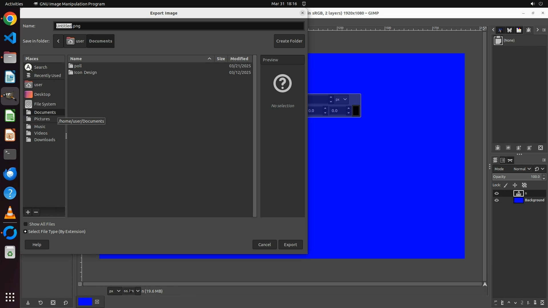Click the Create Folder button

click(x=289, y=41)
